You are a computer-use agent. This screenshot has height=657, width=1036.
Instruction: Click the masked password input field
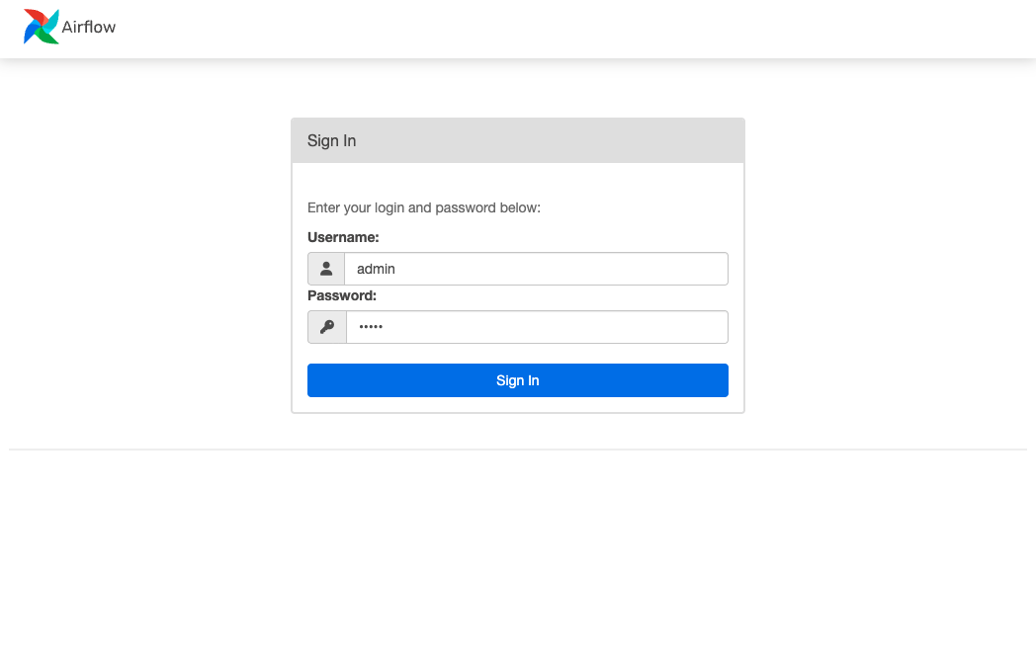(537, 326)
